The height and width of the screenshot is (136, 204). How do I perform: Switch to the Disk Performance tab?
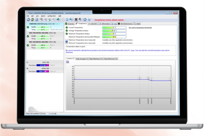pos(125,24)
